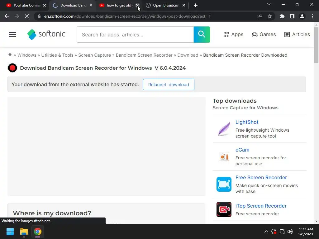The width and height of the screenshot is (319, 239).
Task: Share this page icon
Action: coord(260,16)
